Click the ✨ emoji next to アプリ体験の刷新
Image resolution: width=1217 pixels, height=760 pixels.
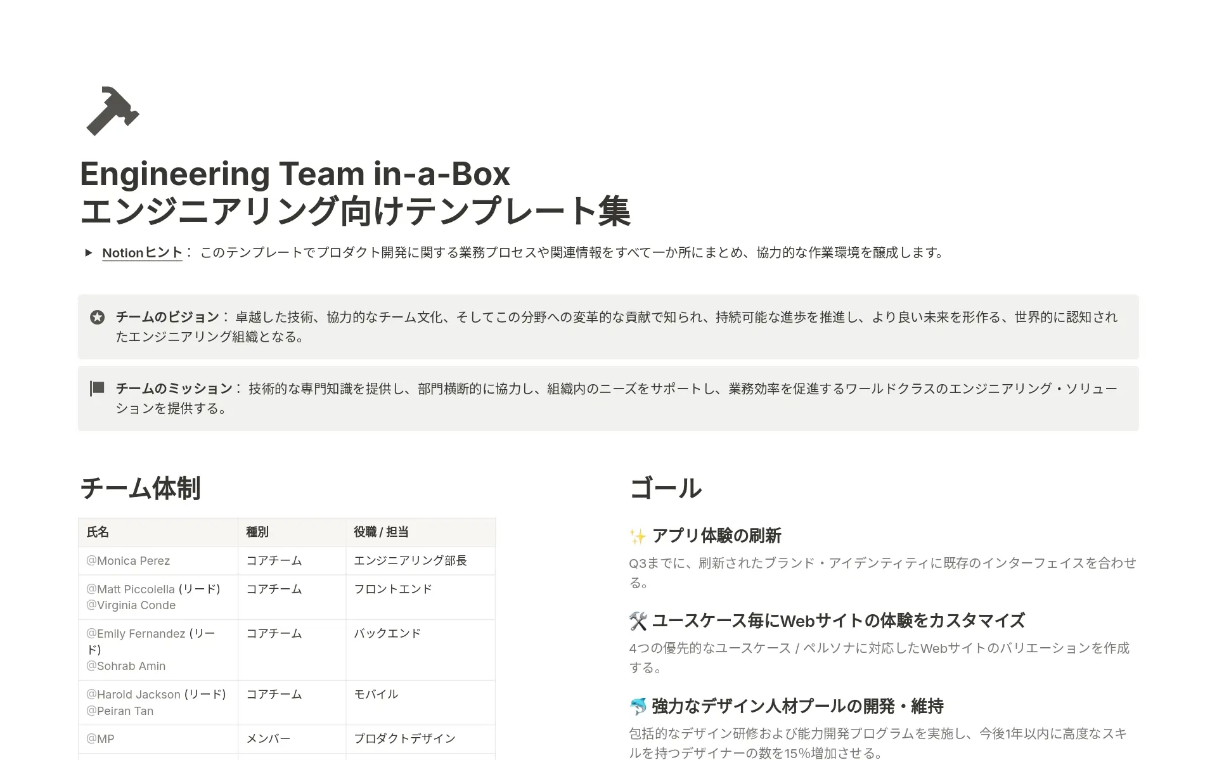(x=638, y=536)
